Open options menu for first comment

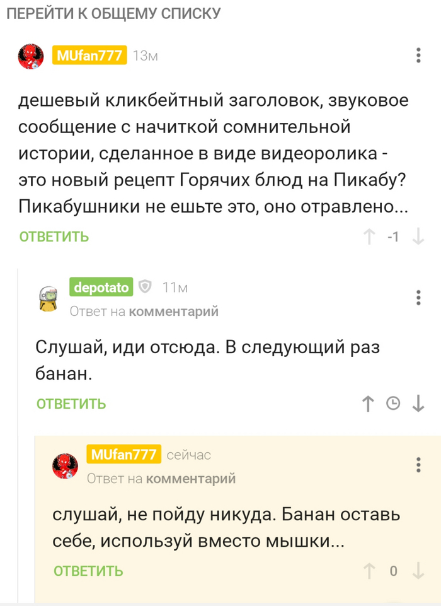point(418,55)
